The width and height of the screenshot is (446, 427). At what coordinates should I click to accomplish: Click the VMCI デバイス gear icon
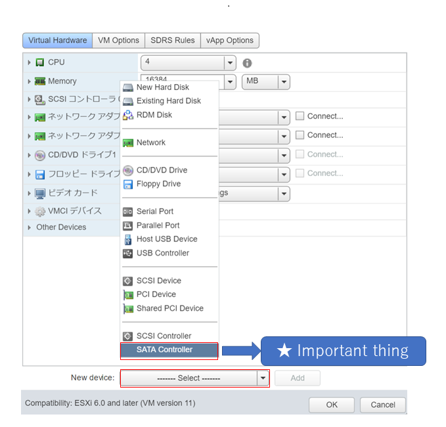(x=40, y=212)
